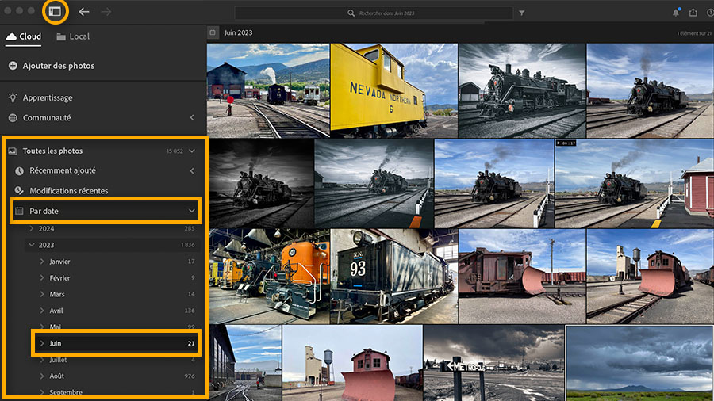The image size is (714, 401).
Task: Open Apprentissage lightbulb item
Action: pos(48,97)
